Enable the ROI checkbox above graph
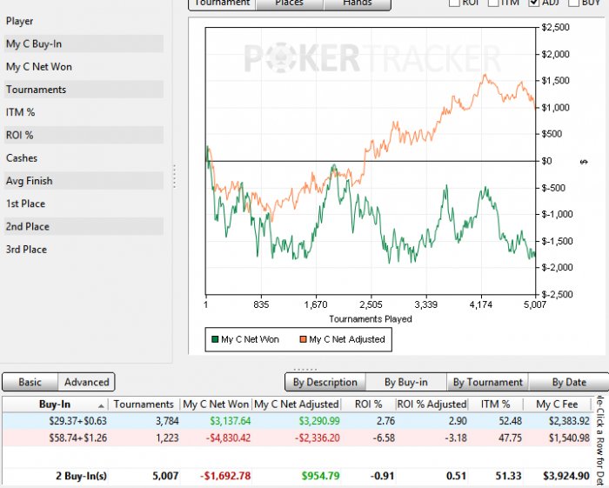609x488 pixels. [454, 3]
